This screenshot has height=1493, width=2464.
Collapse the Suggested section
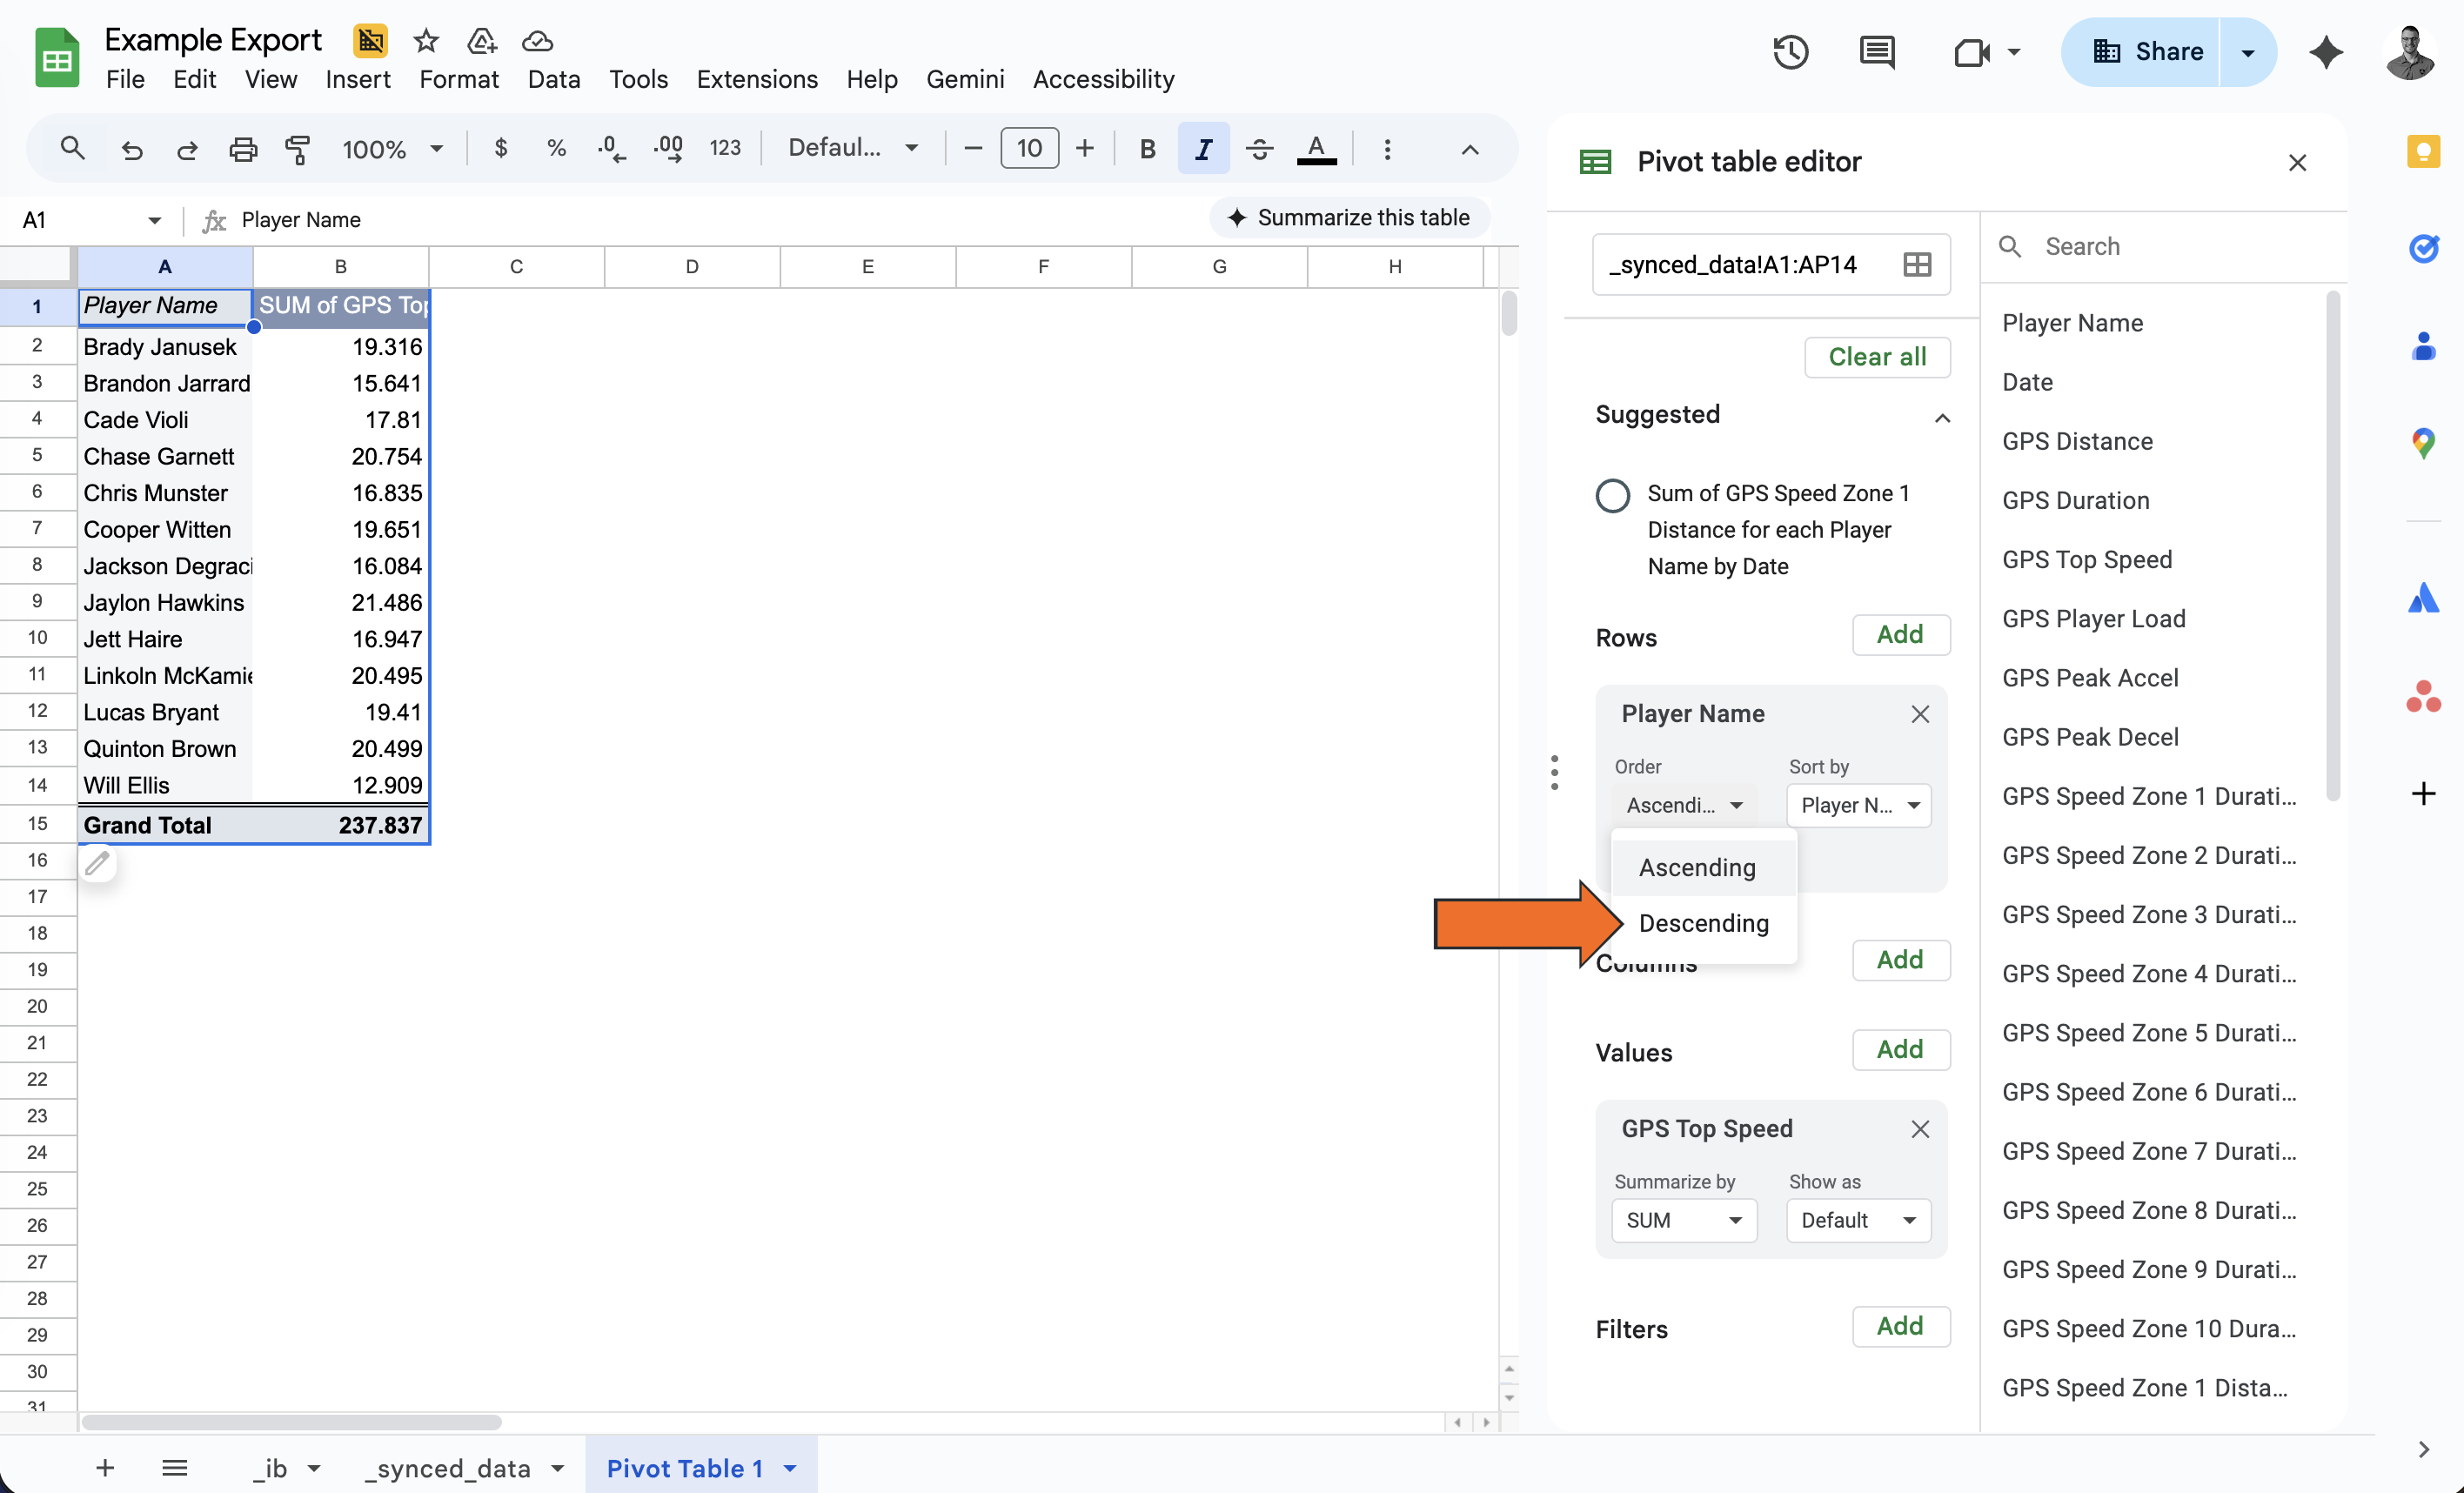tap(1941, 417)
